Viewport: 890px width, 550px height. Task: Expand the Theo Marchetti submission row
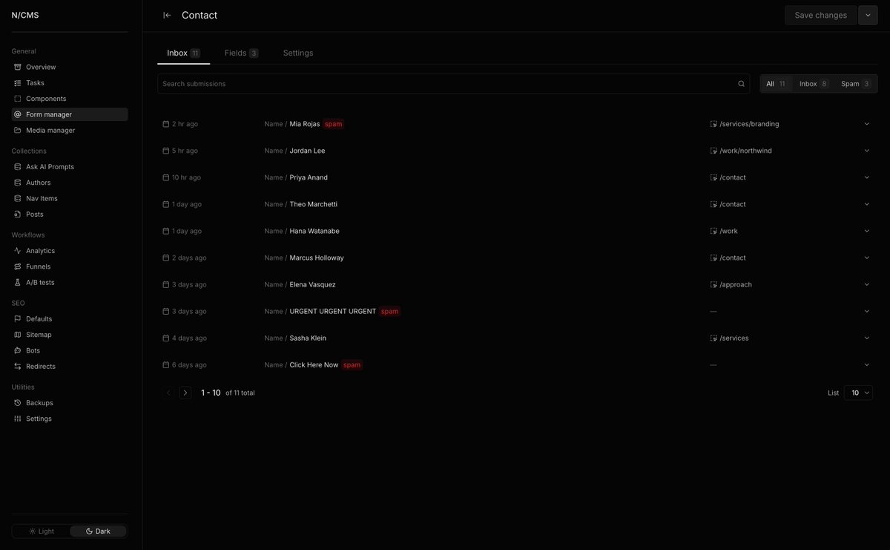click(866, 204)
